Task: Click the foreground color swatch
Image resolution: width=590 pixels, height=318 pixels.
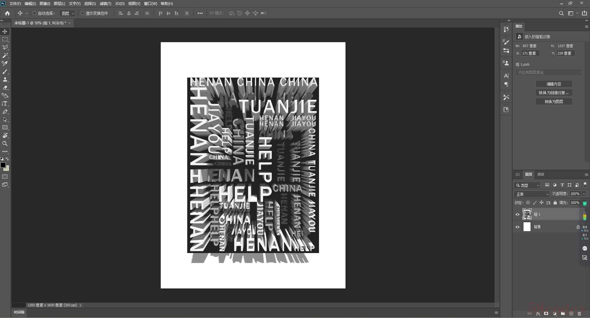Action: click(x=3, y=165)
